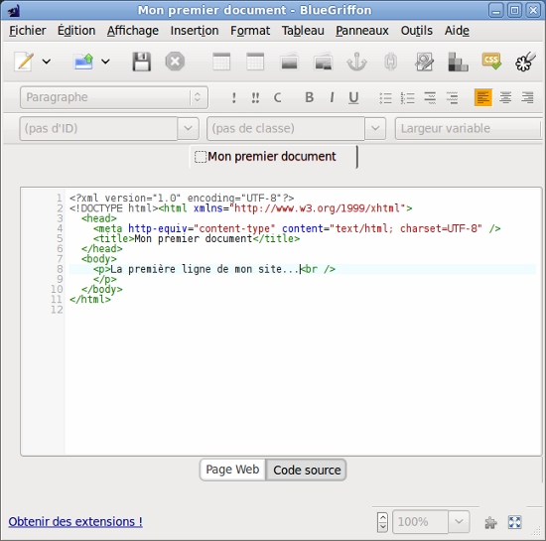Open the Affichage menu
The height and width of the screenshot is (541, 546).
coord(133,31)
